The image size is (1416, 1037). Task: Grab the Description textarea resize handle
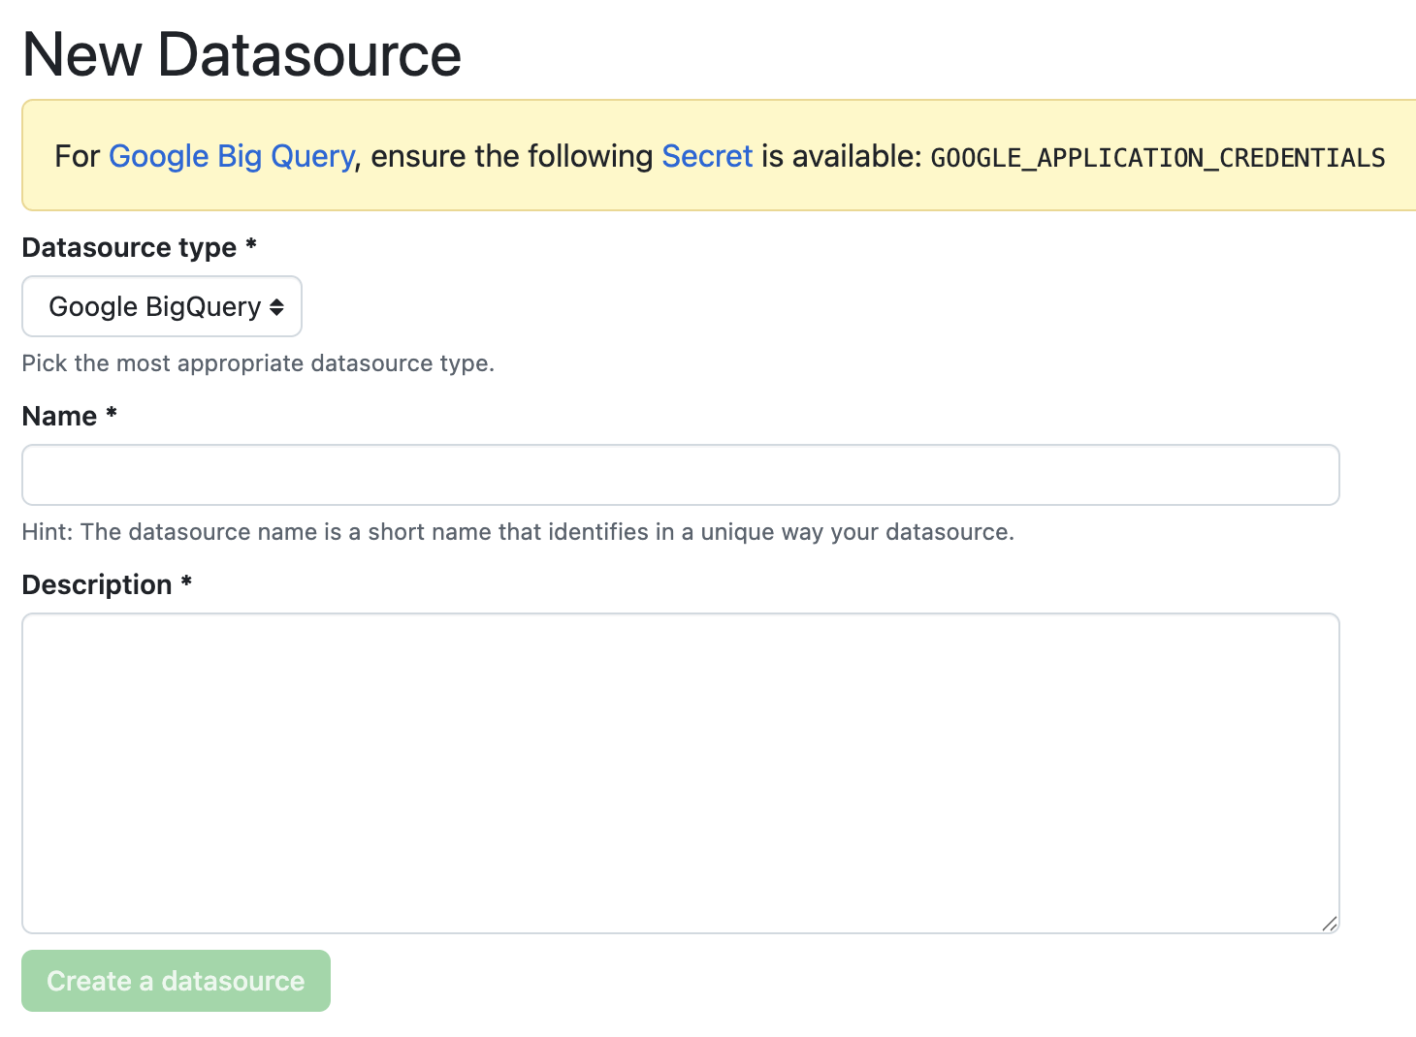pos(1330,924)
